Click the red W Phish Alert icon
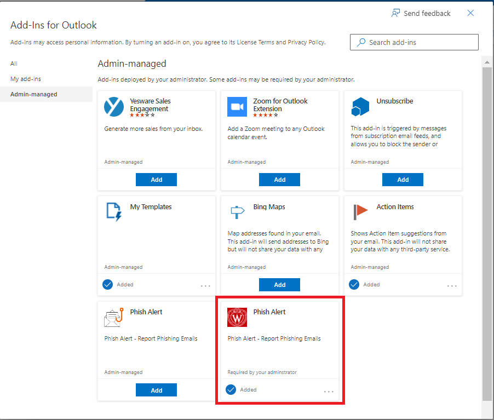Screen dimensions: 494x420 pyautogui.click(x=237, y=317)
